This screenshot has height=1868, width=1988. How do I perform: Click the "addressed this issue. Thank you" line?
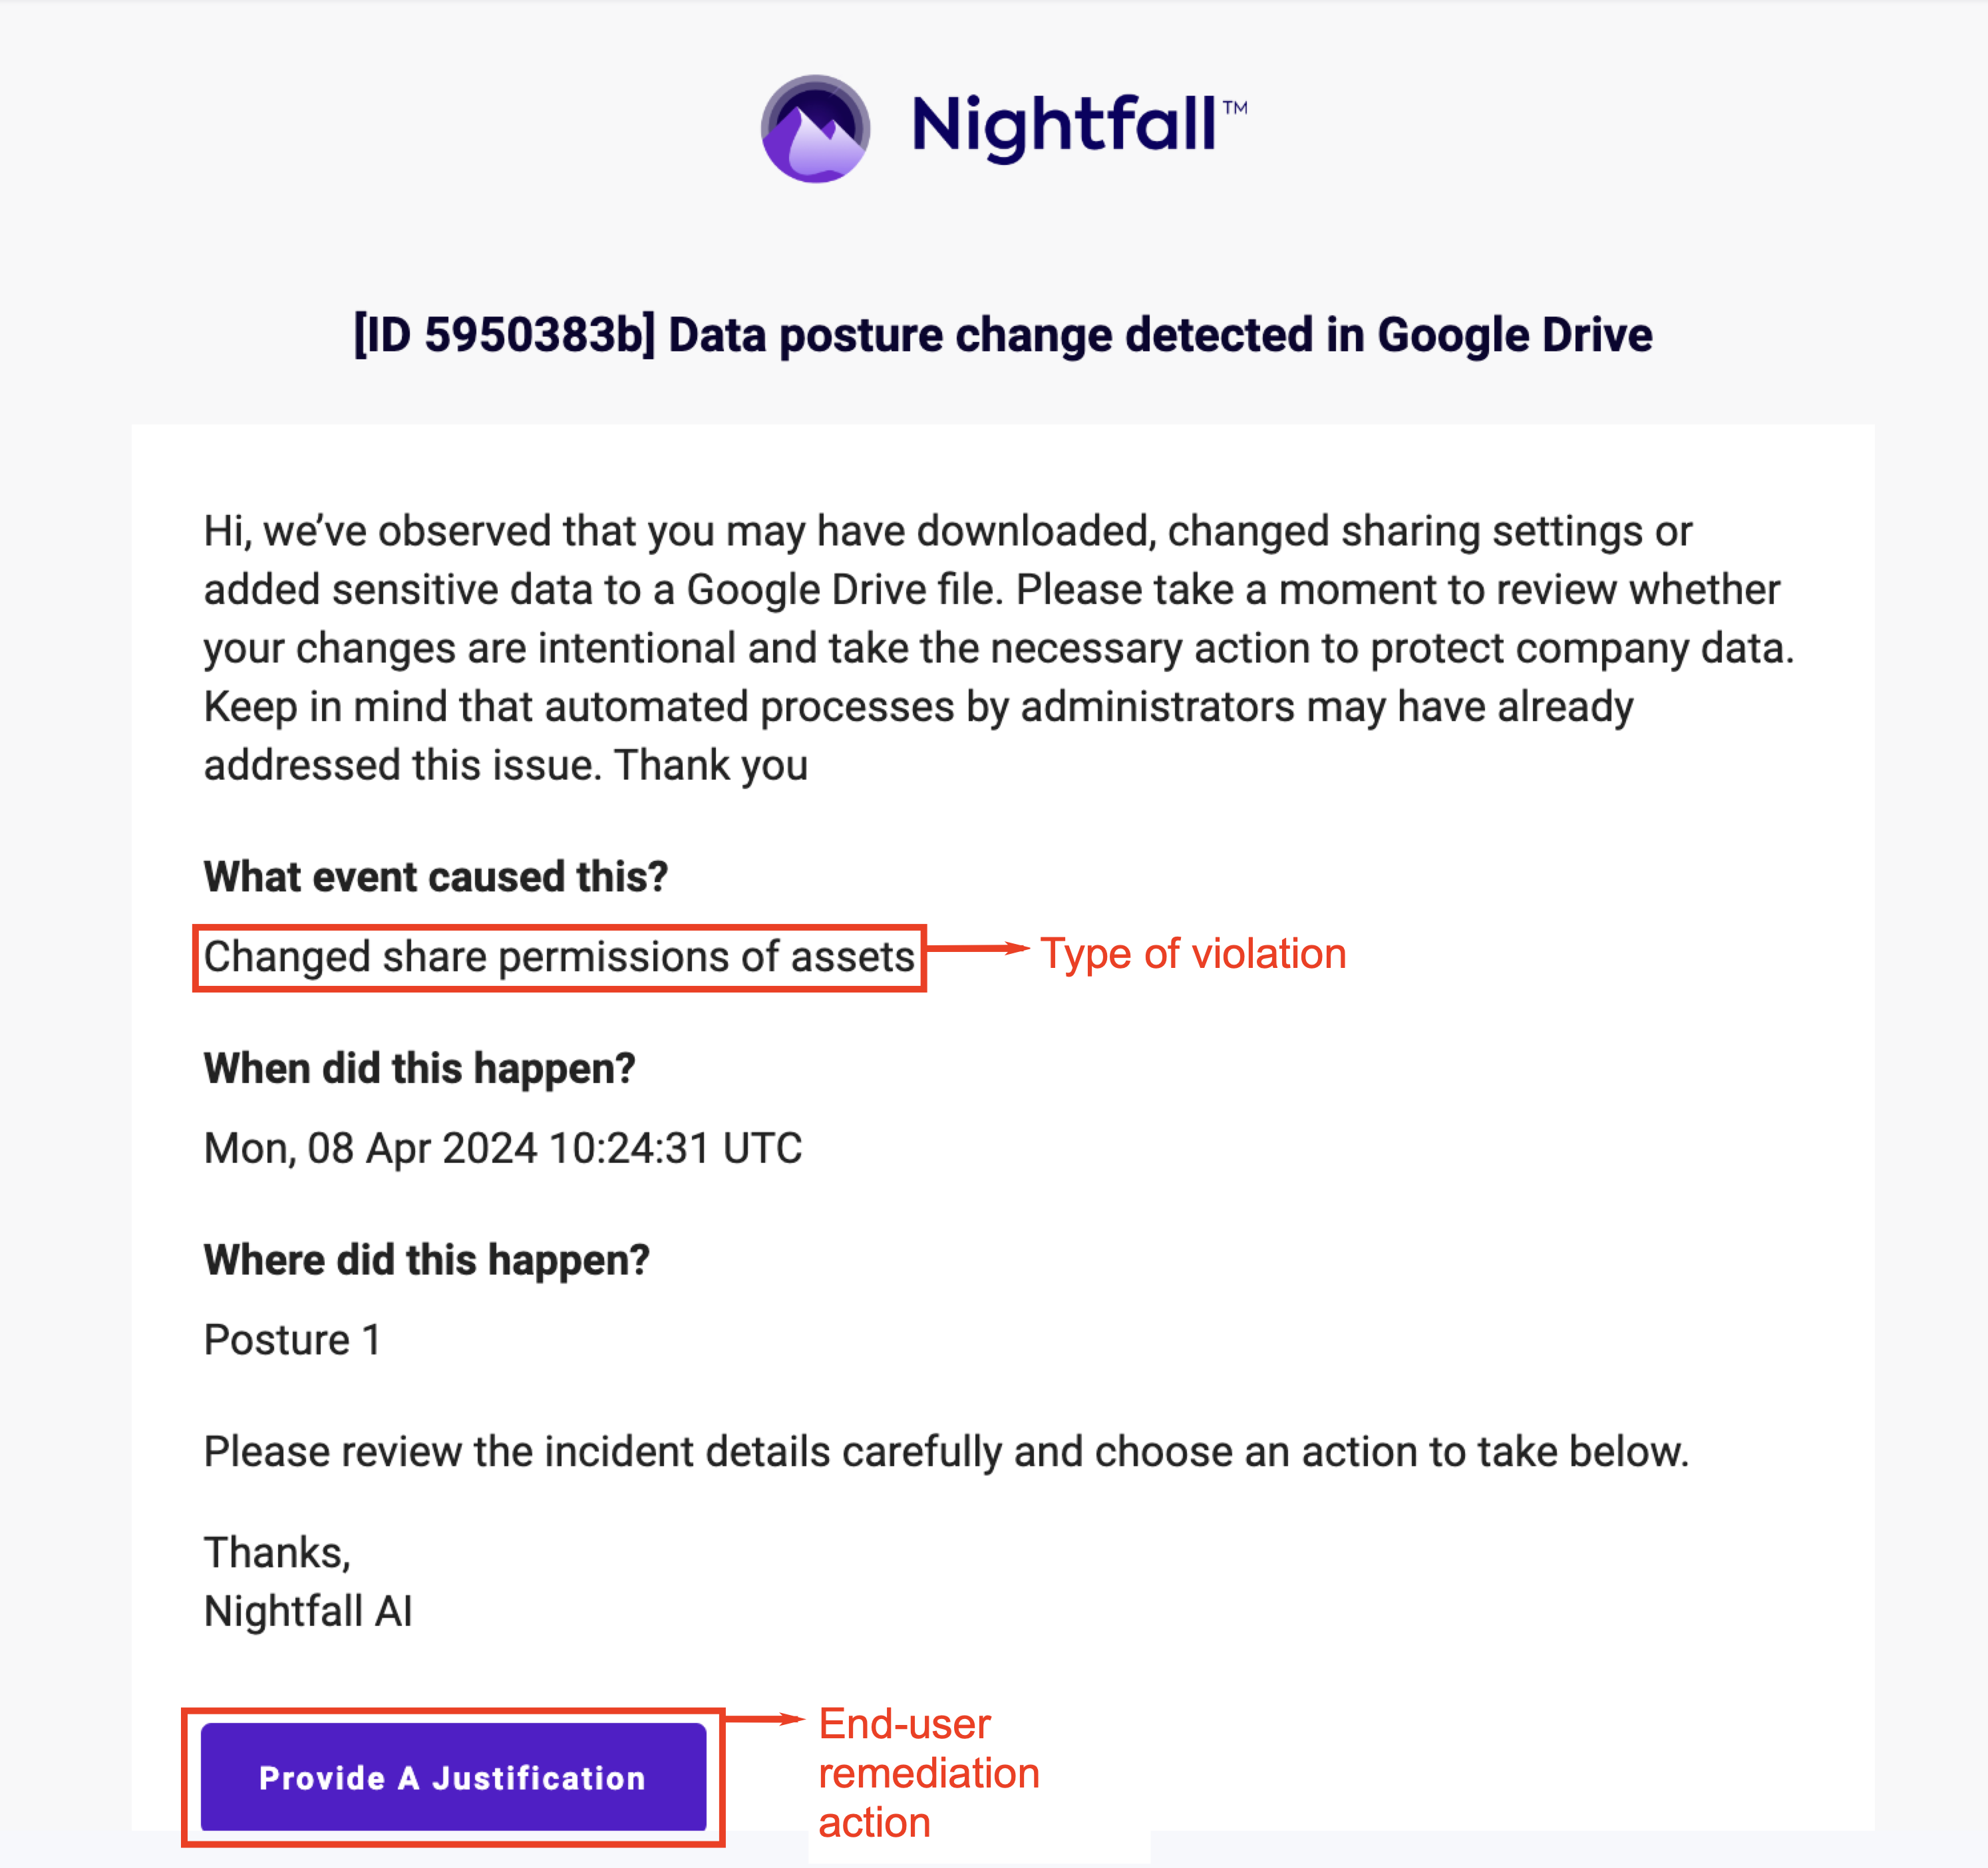[505, 765]
